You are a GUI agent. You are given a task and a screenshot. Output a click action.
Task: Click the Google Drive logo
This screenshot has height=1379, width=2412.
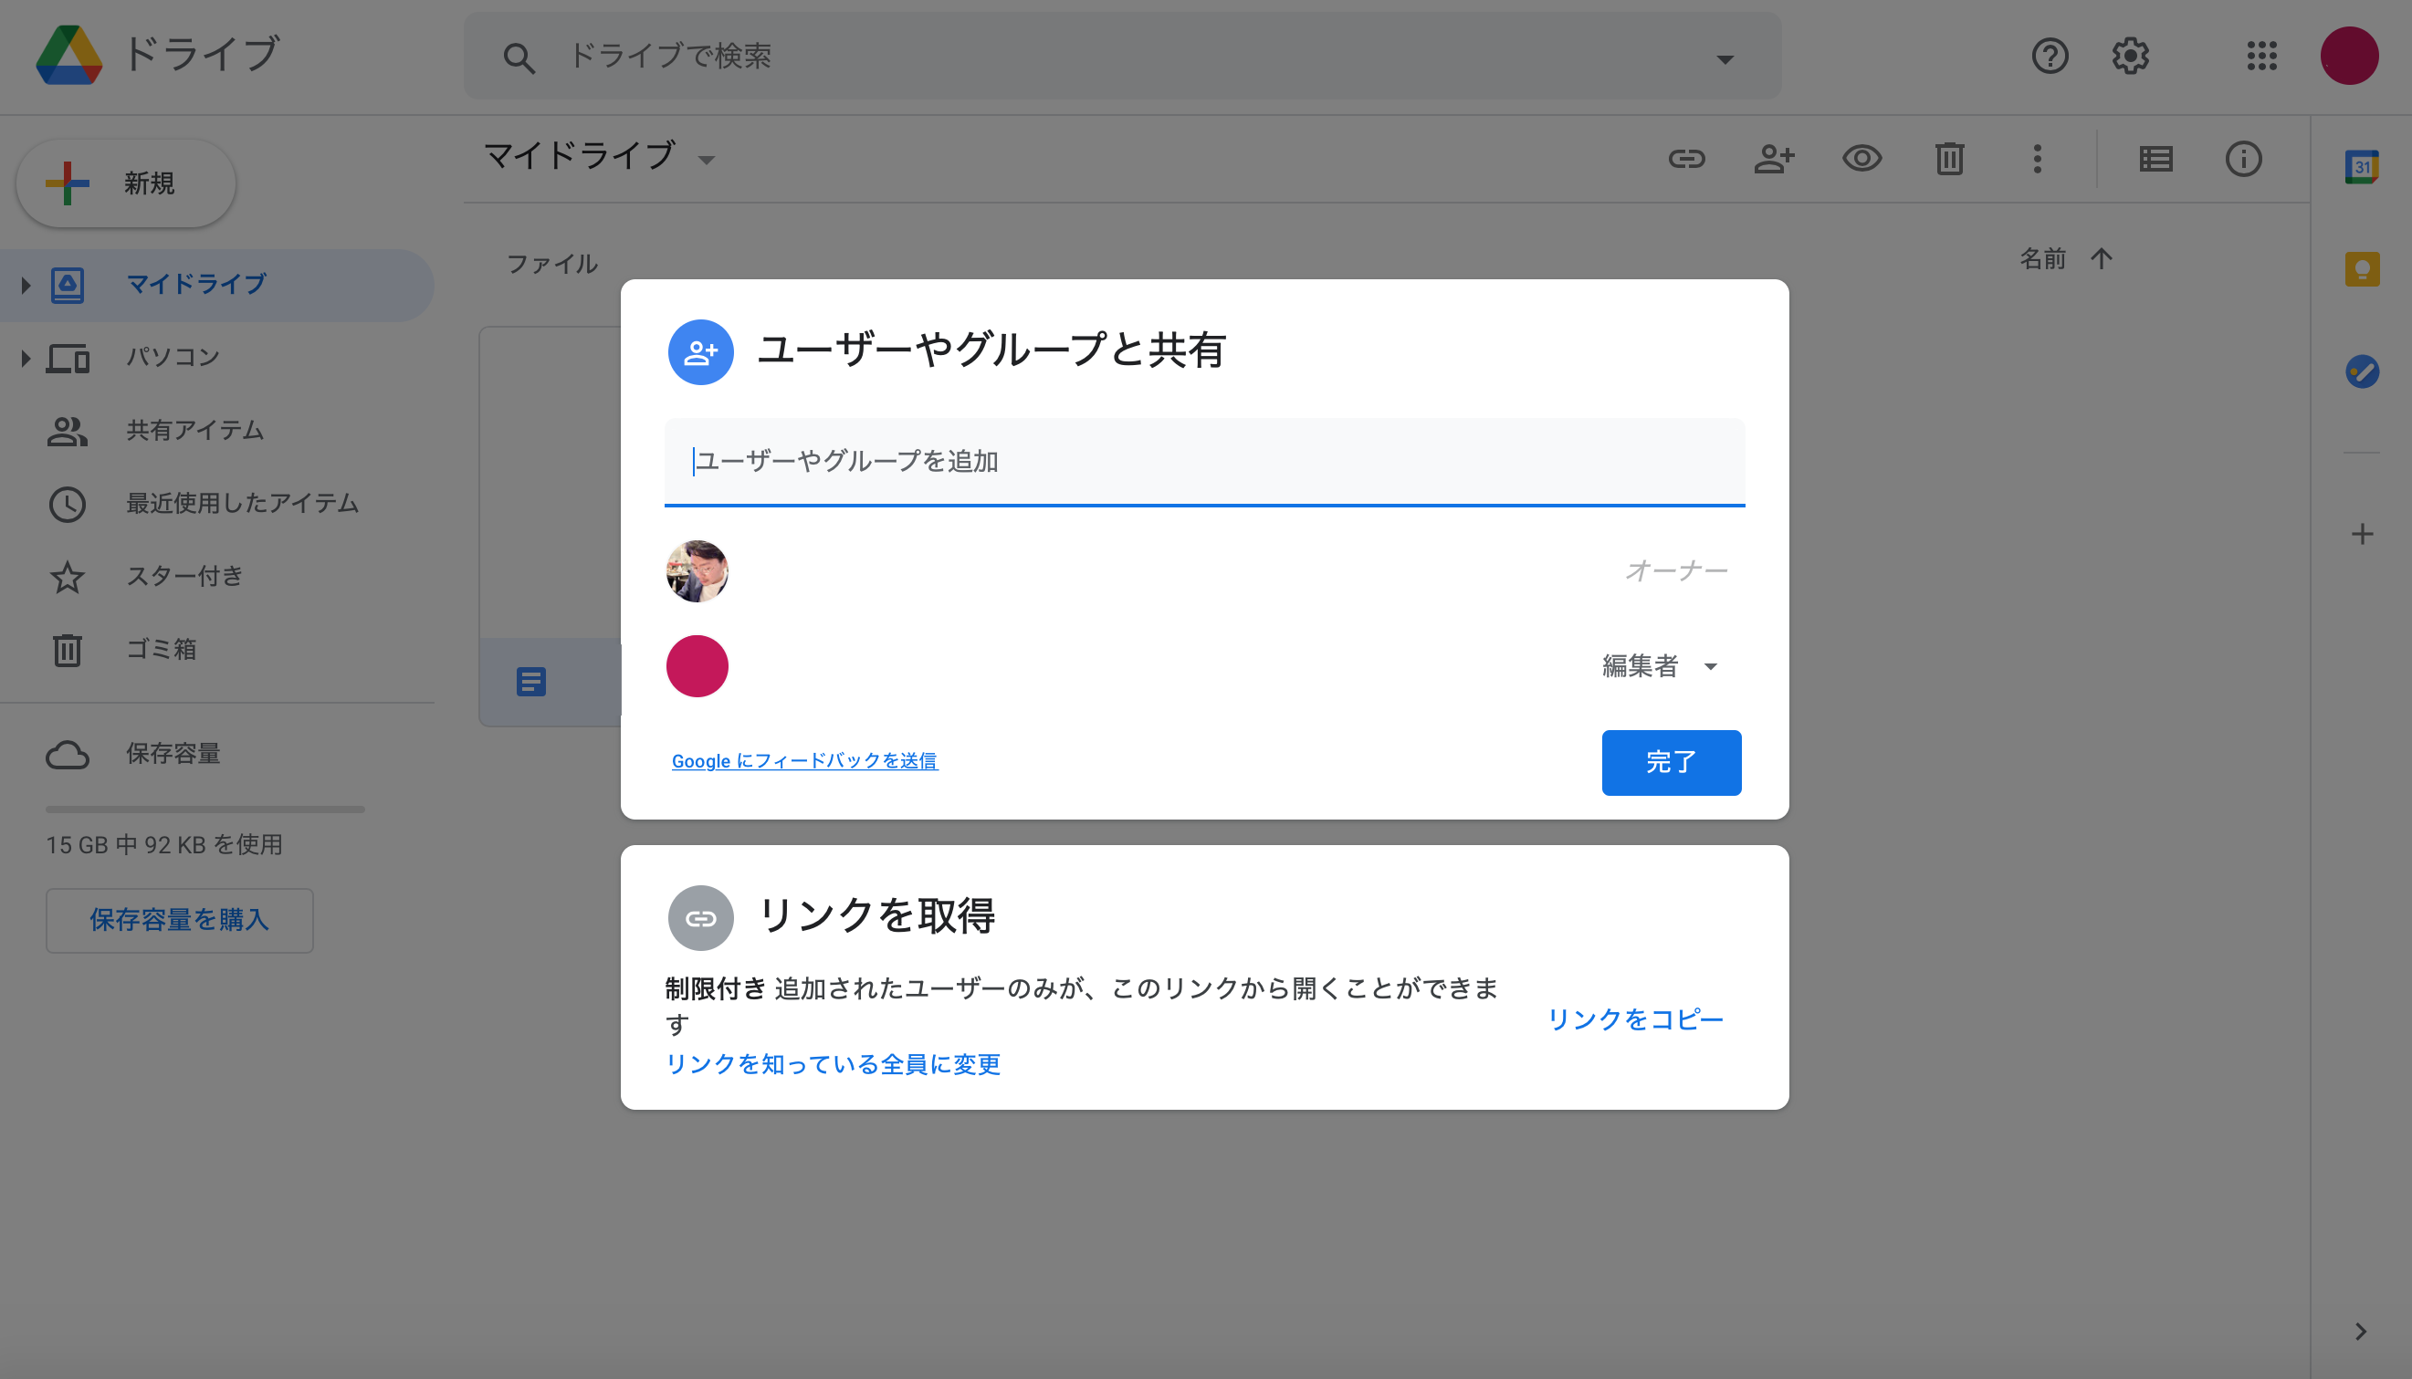[69, 55]
